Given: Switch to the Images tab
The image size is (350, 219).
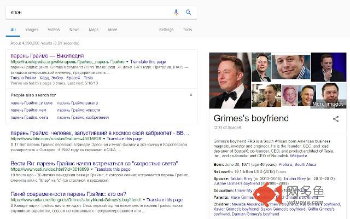Looking at the screenshot, I should tap(32, 30).
